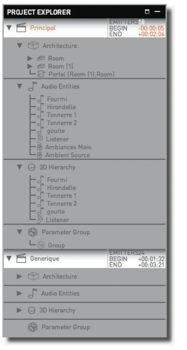Click the cube icon next to the first Architecture heading
Image resolution: width=187 pixels, height=350 pixels.
tap(33, 46)
